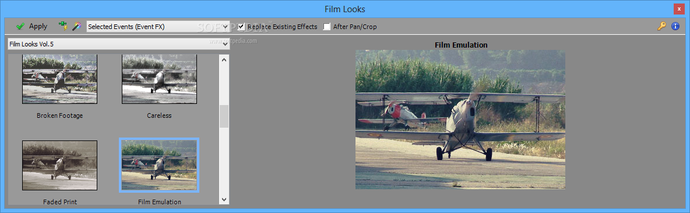Click the Broken Footage label

[x=60, y=115]
